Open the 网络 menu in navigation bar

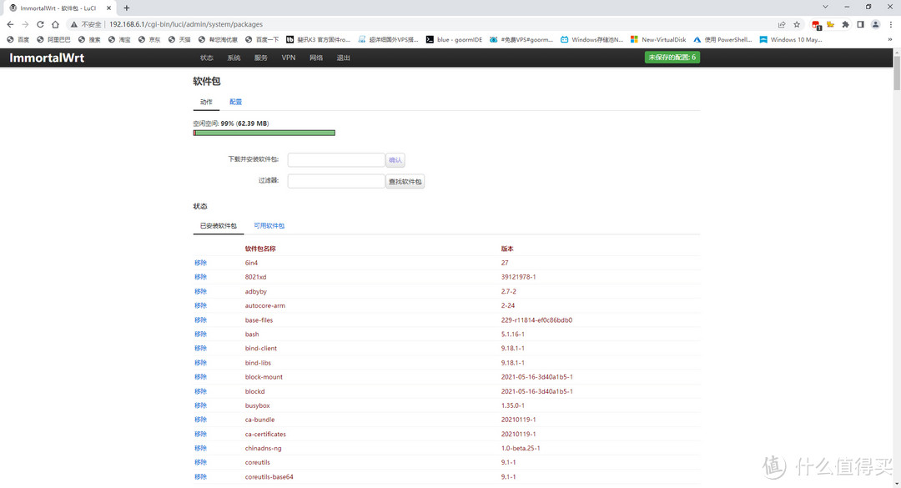(316, 58)
